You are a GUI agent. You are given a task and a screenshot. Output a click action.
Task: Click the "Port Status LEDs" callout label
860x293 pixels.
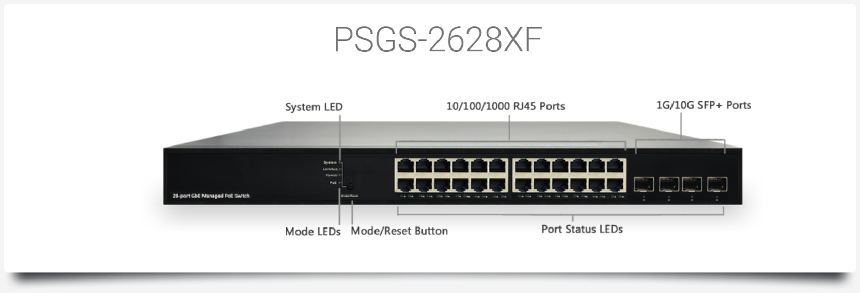(582, 229)
